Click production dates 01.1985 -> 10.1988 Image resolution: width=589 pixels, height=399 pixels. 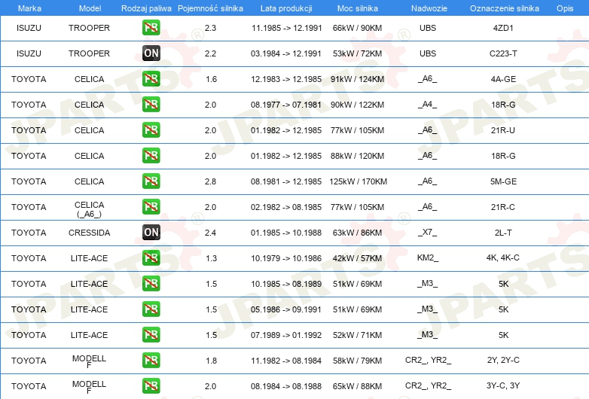pos(286,233)
